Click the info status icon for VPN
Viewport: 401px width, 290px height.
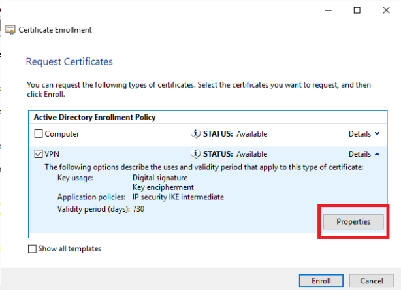195,154
